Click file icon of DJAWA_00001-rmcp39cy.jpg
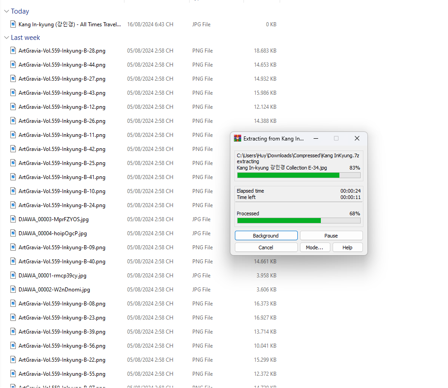 click(x=13, y=276)
